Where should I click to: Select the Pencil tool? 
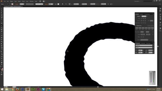pos(2,28)
